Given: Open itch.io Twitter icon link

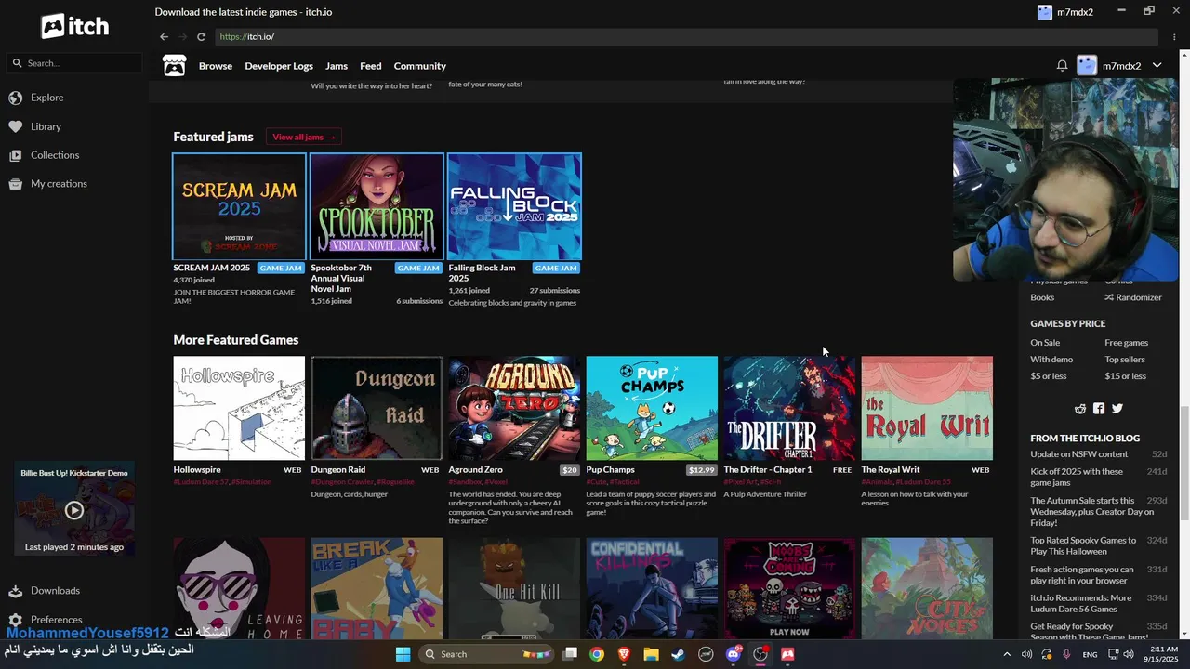Looking at the screenshot, I should [x=1117, y=409].
